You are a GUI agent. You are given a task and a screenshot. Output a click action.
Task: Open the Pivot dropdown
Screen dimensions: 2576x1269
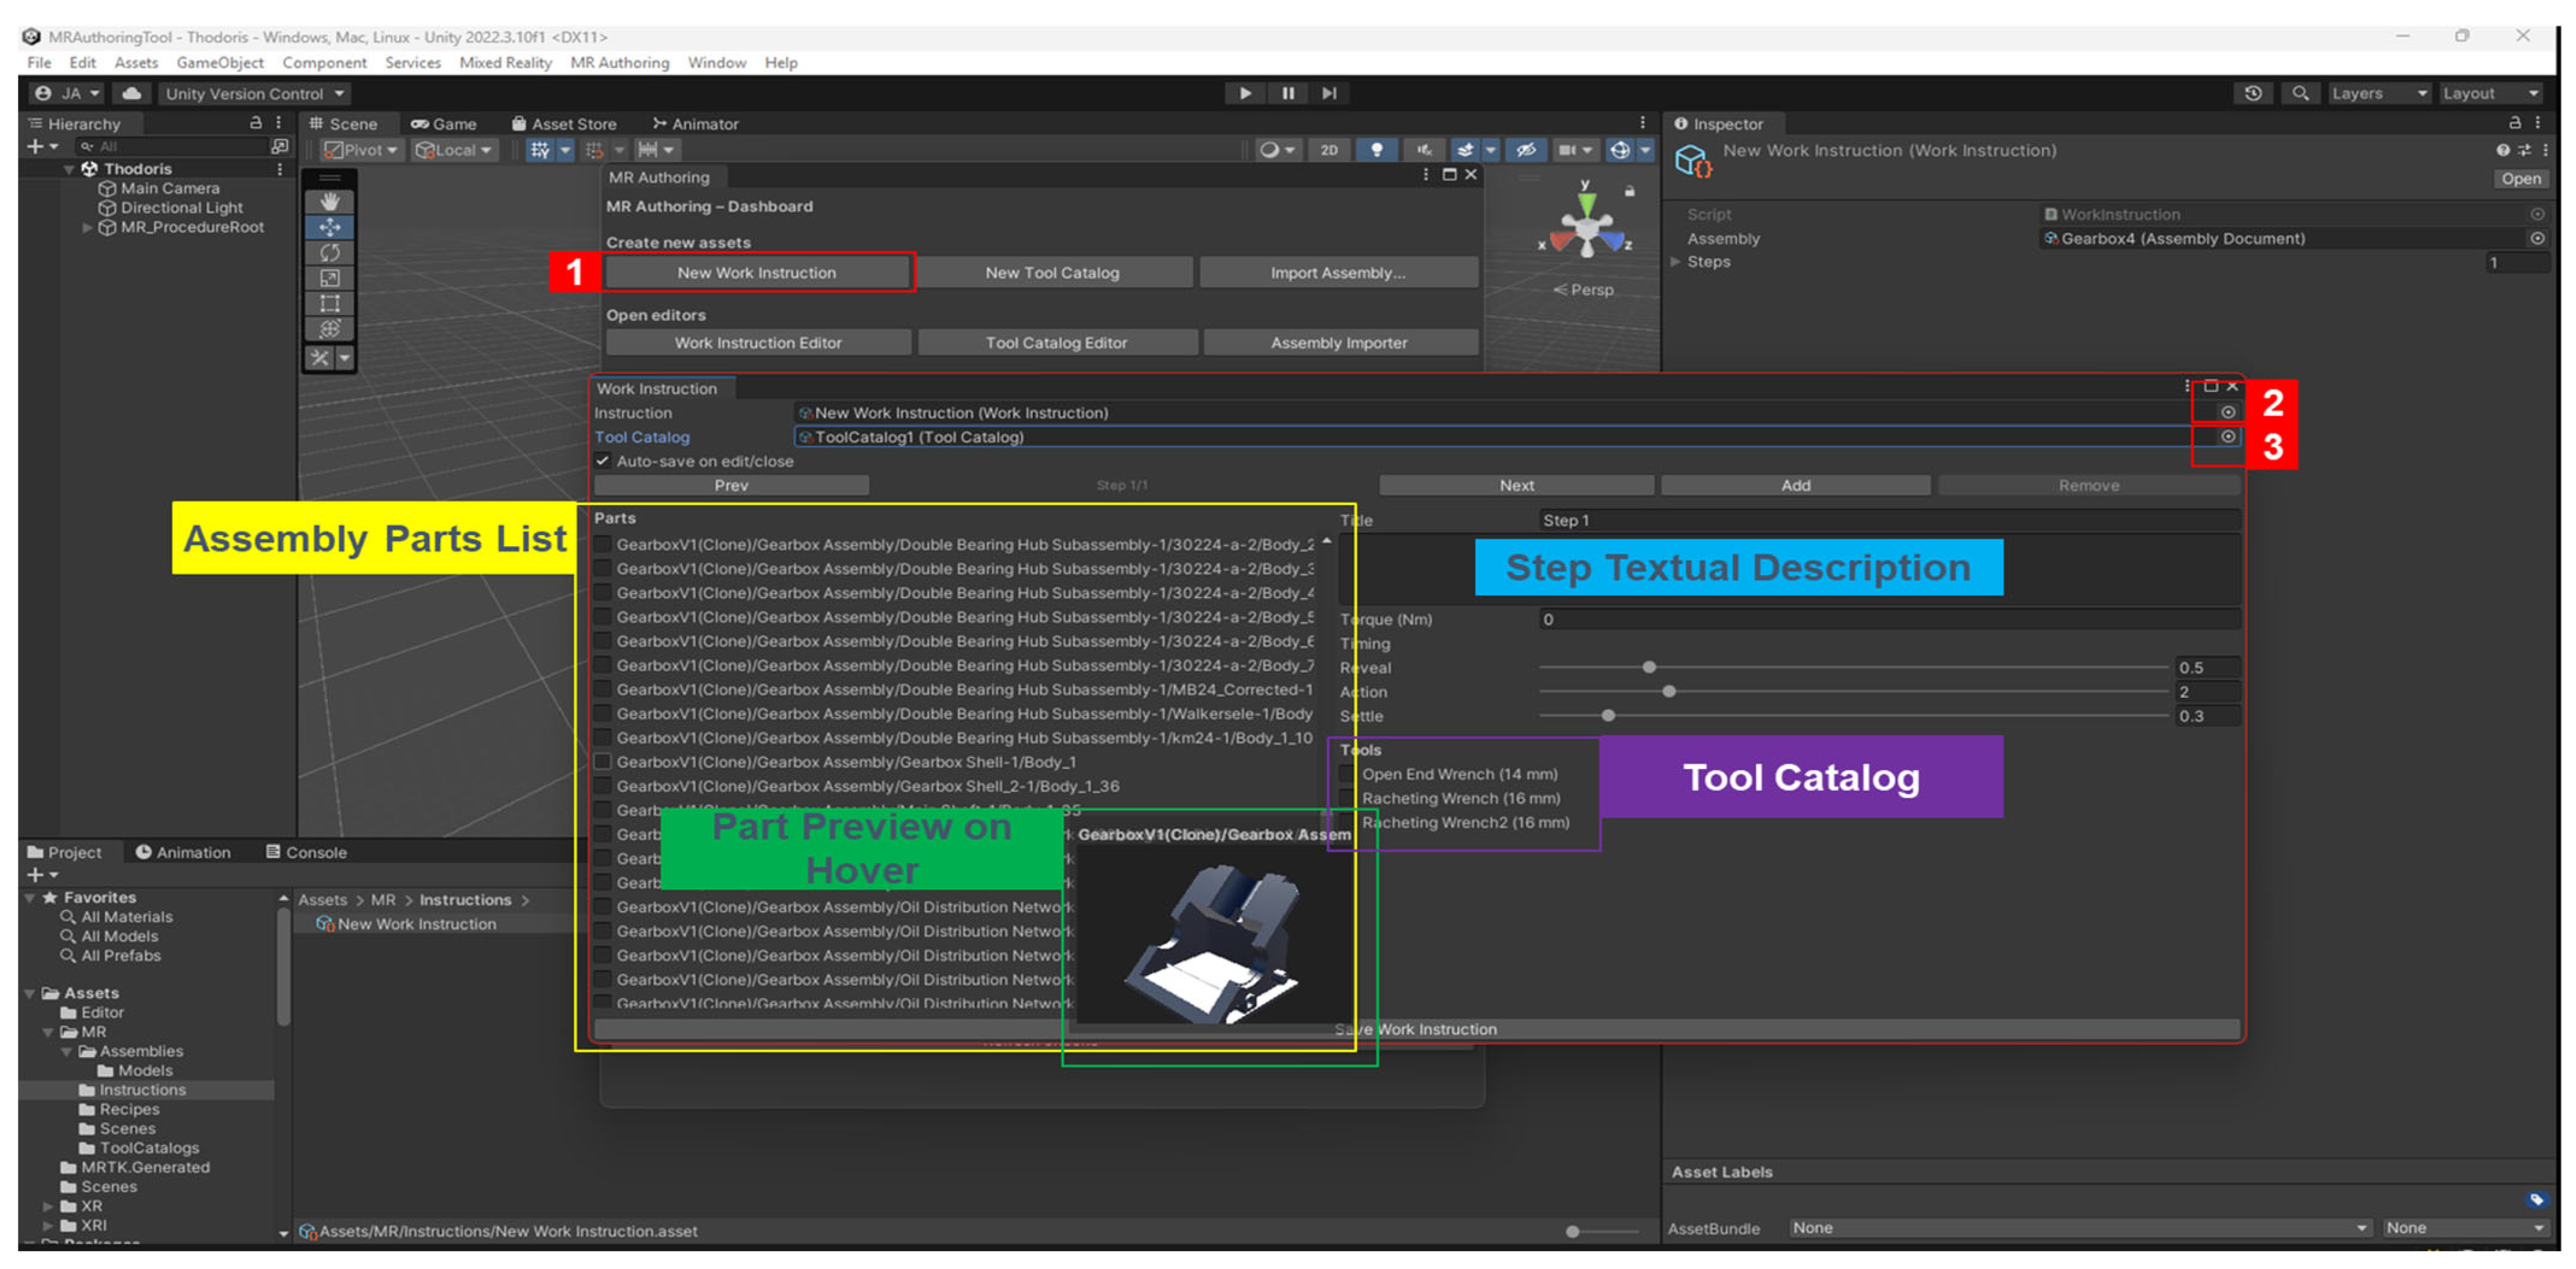pos(360,150)
